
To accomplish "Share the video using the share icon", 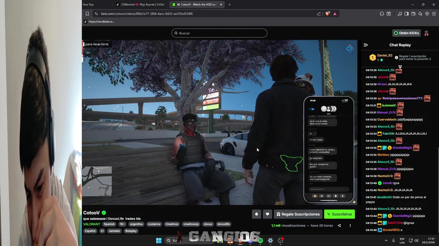I will [339, 225].
